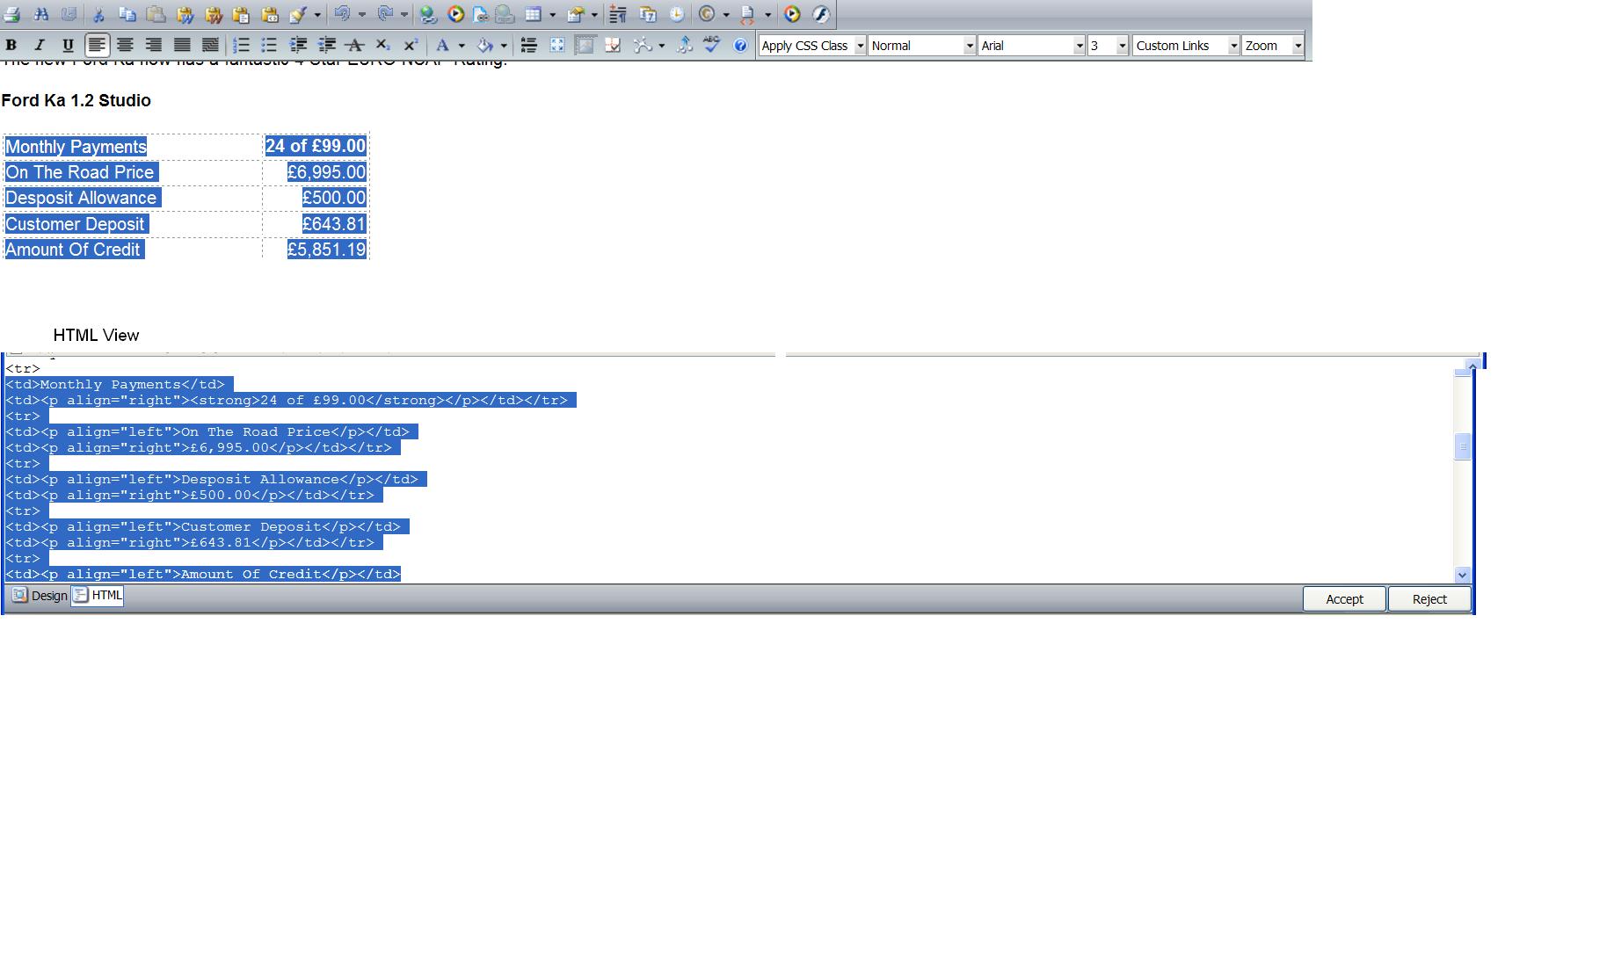Viewport: 1614px width, 978px height.
Task: Pick a font foreground color
Action: [443, 45]
